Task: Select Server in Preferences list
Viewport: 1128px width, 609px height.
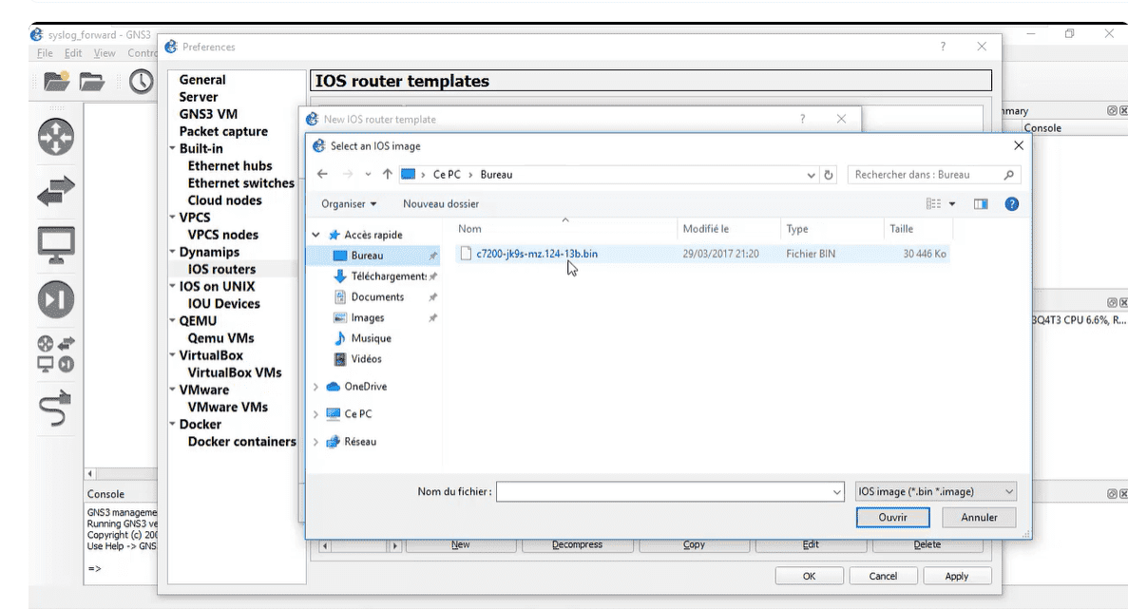Action: point(199,97)
